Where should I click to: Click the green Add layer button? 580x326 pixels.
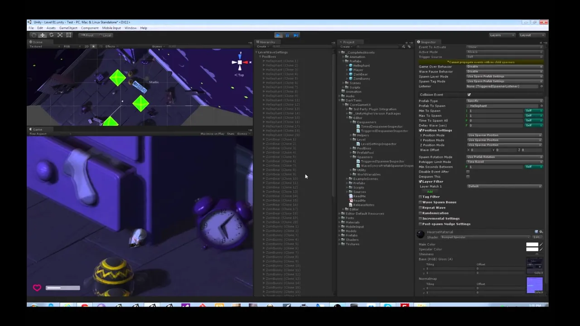point(430,192)
